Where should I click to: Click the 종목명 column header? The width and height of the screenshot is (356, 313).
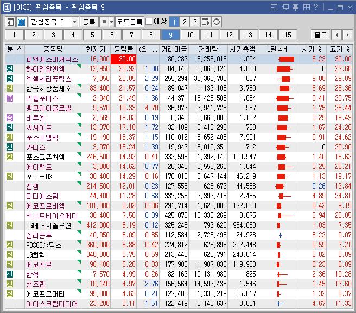pyautogui.click(x=53, y=49)
